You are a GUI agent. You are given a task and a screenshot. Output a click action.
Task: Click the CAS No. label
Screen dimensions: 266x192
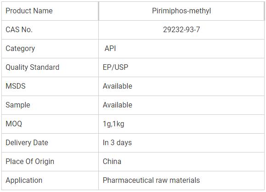coord(19,30)
